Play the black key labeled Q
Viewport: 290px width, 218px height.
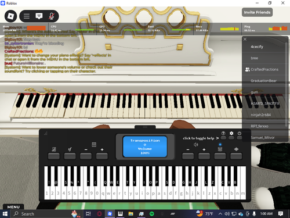pos(106,176)
